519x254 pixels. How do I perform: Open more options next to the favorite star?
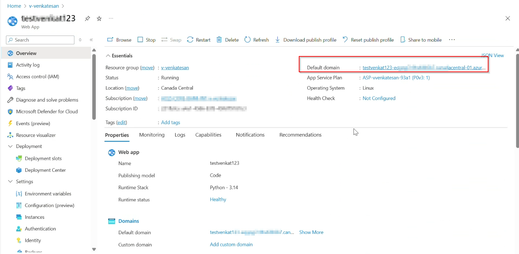pyautogui.click(x=111, y=18)
